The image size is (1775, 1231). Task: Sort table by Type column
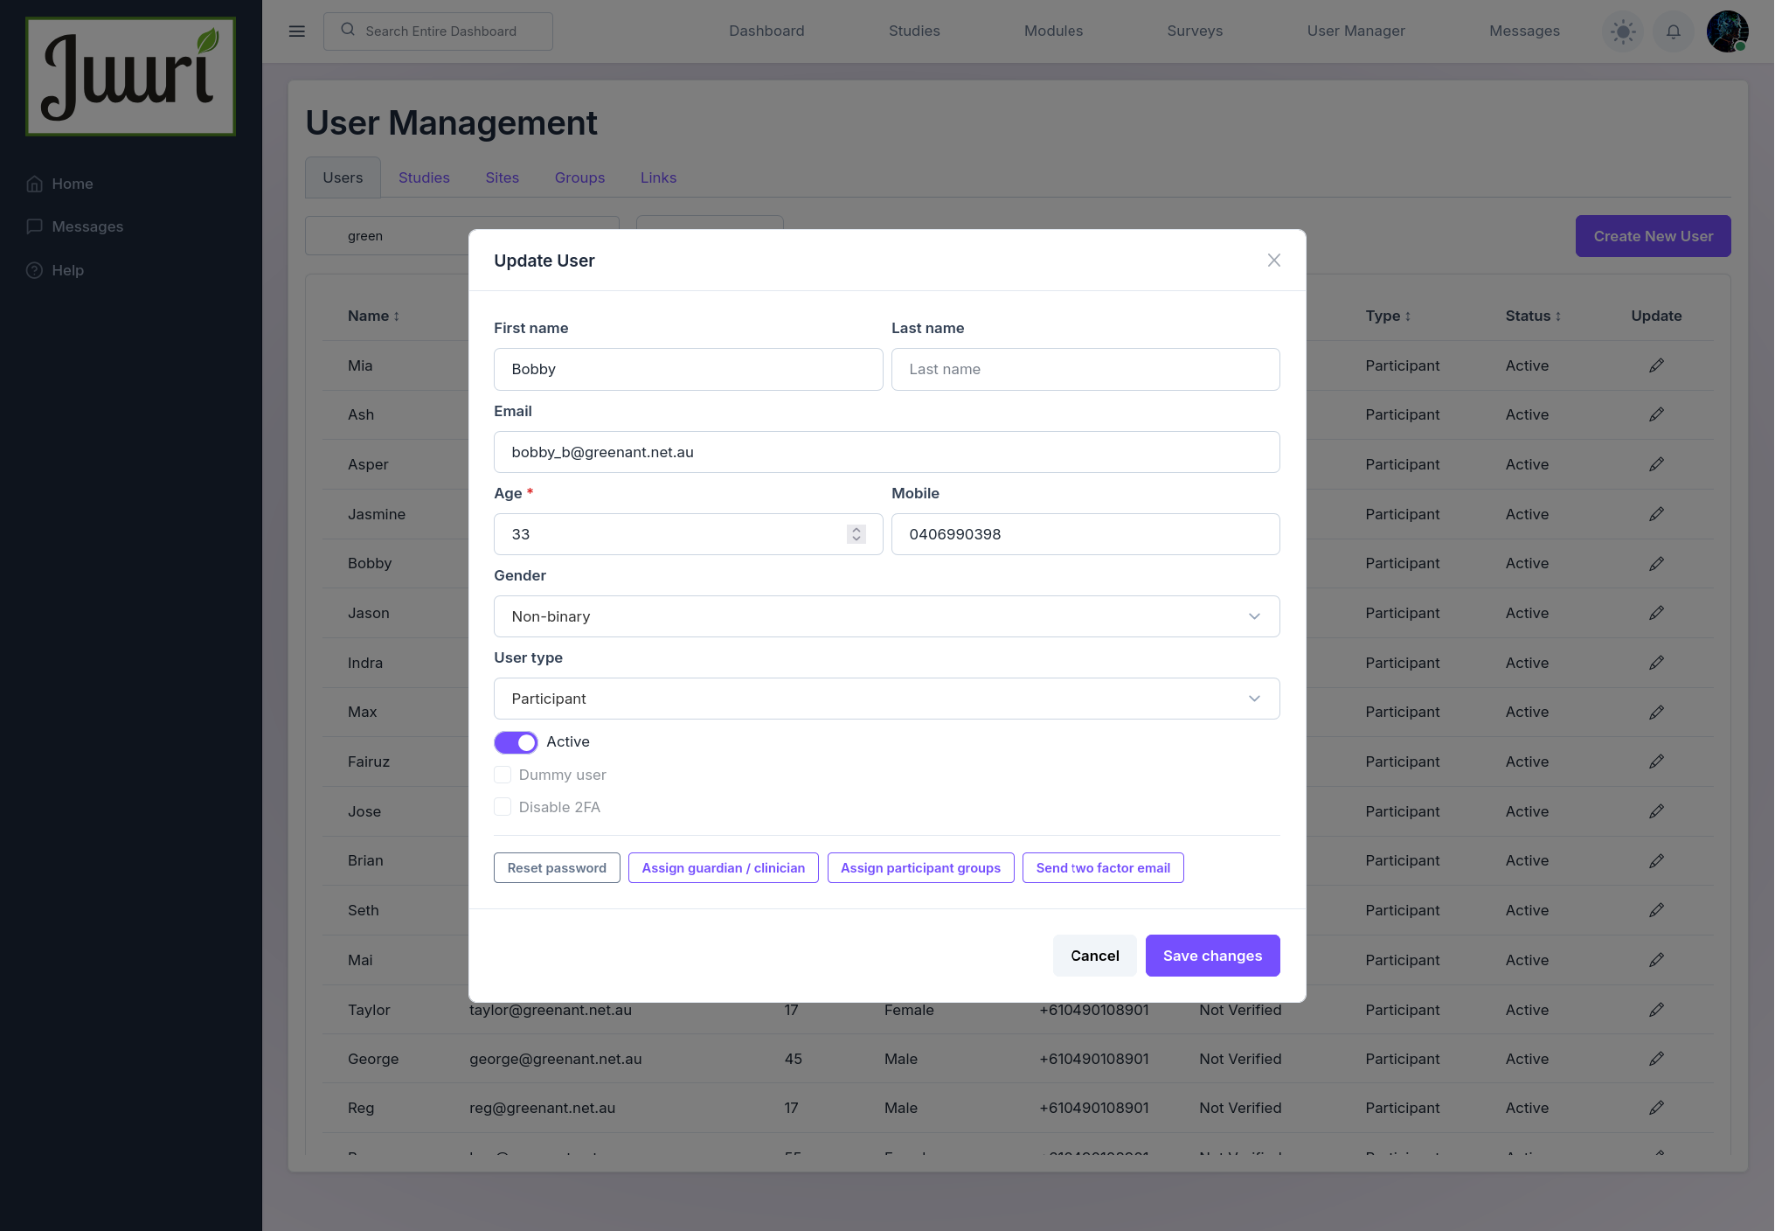point(1388,316)
